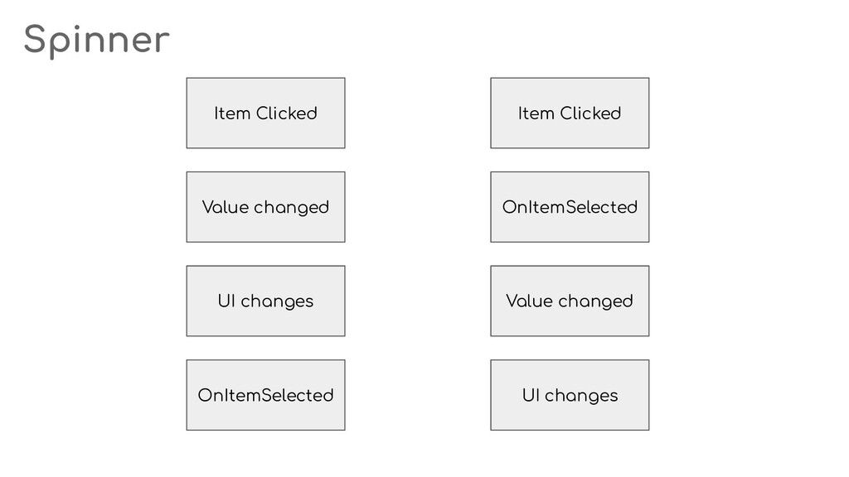Pick the second box in the left flow
Image resolution: width=849 pixels, height=477 pixels.
pos(265,207)
